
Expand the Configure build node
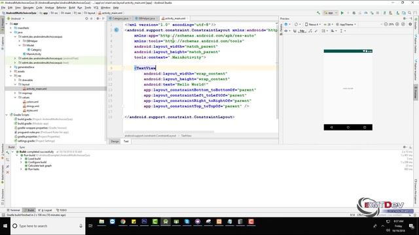(x=21, y=163)
